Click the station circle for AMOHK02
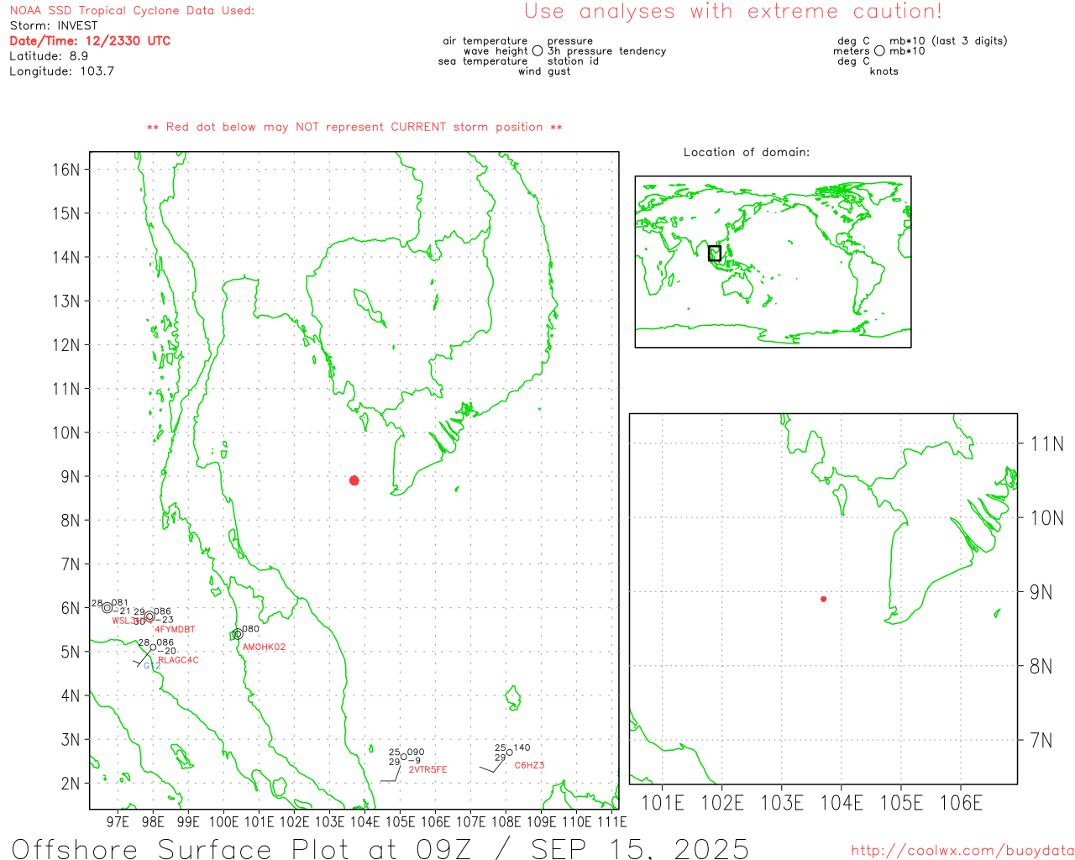Screen dimensions: 1075x860 point(238,634)
